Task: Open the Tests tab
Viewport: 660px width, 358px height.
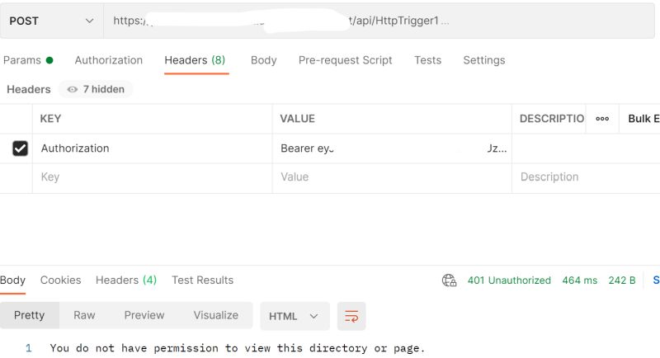Action: (427, 60)
